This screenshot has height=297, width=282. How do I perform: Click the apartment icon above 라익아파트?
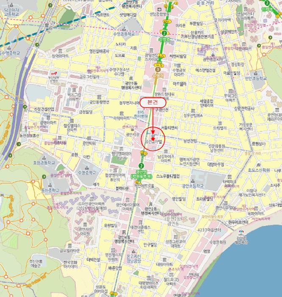pyautogui.click(x=122, y=113)
